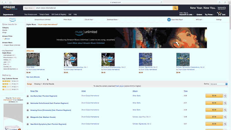Add Amazing Grace to cart icon
Viewport: 231px width, 130px height.
coord(225,110)
